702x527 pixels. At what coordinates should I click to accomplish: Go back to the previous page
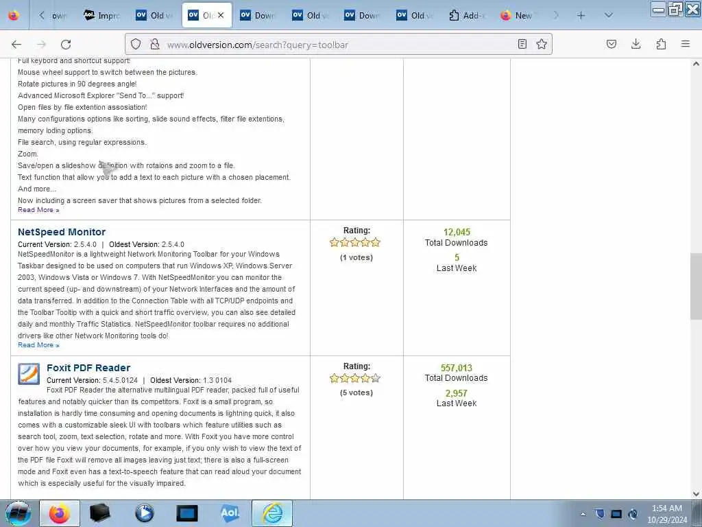(x=16, y=45)
